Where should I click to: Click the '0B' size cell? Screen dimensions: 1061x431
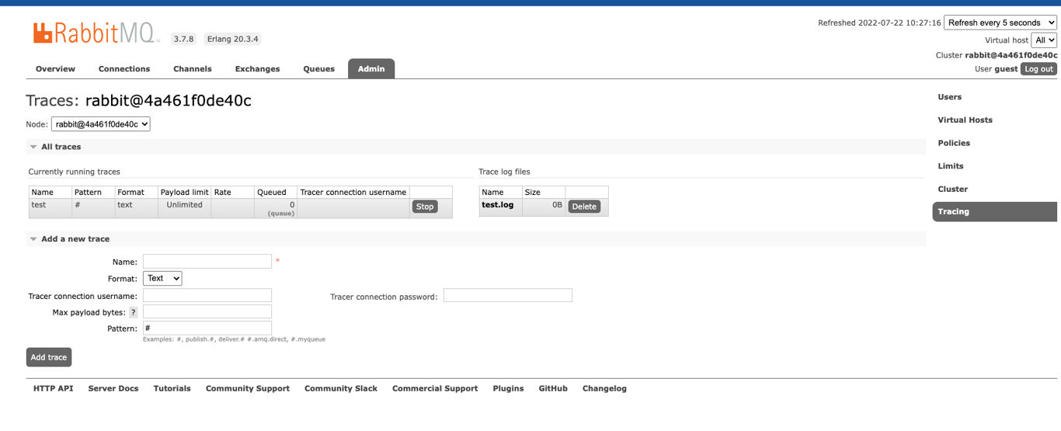[x=544, y=206]
